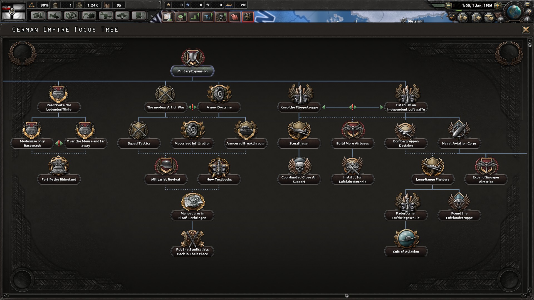
Task: Open the Logistics report tab
Action: tap(139, 16)
